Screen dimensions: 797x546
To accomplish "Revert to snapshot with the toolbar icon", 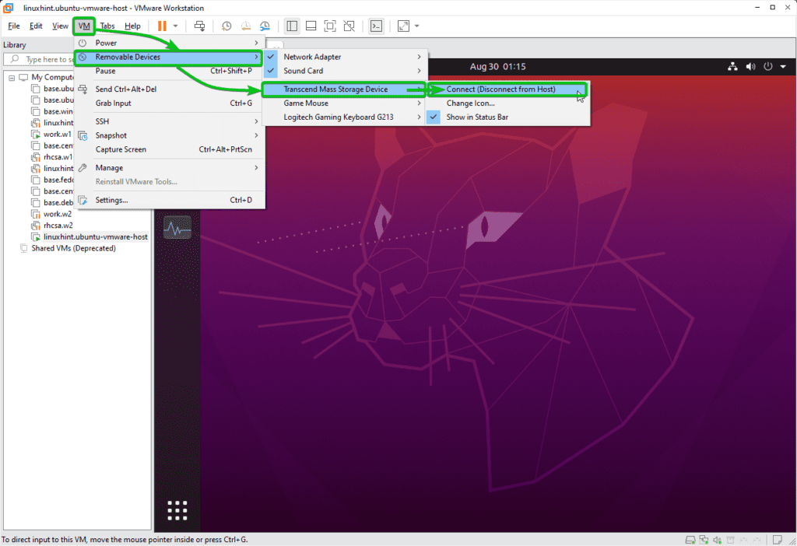I will click(246, 26).
